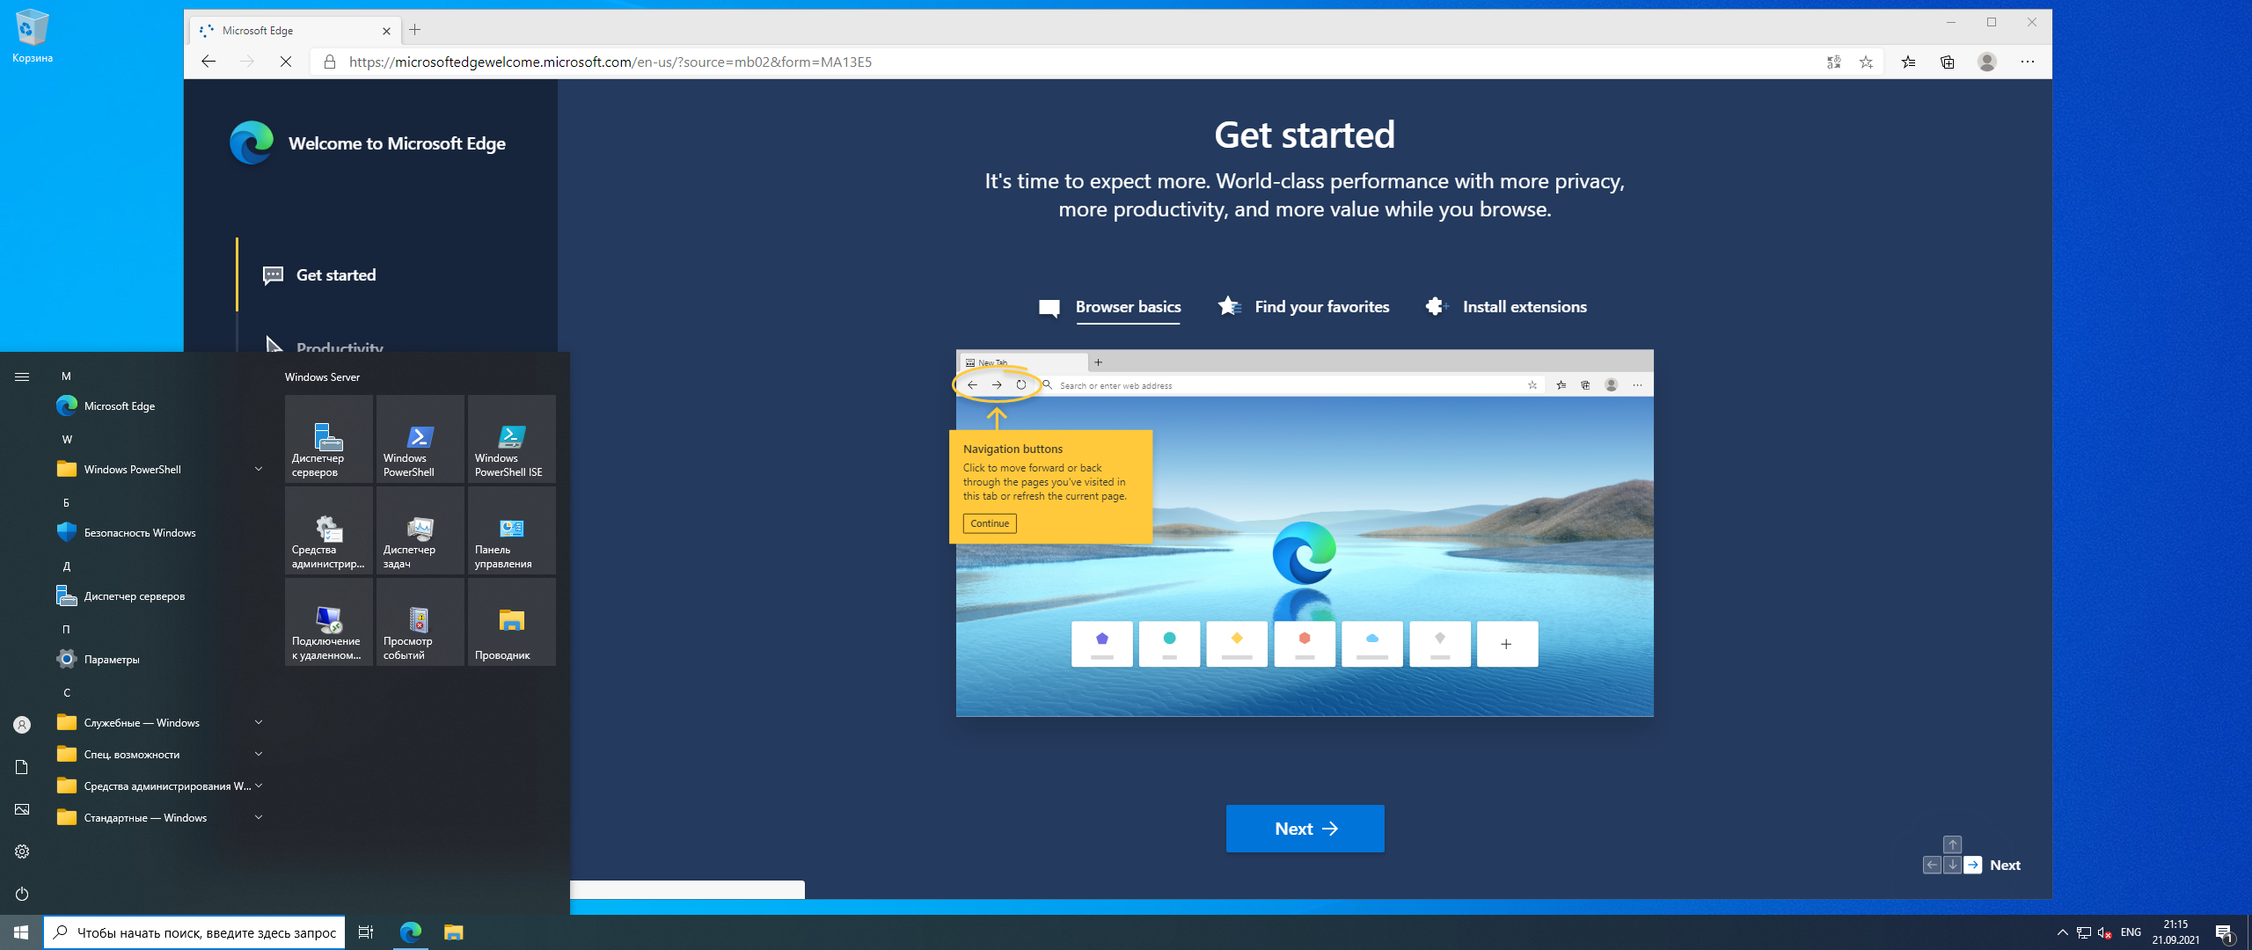
Task: Open a new tab in Edge
Action: 415,30
